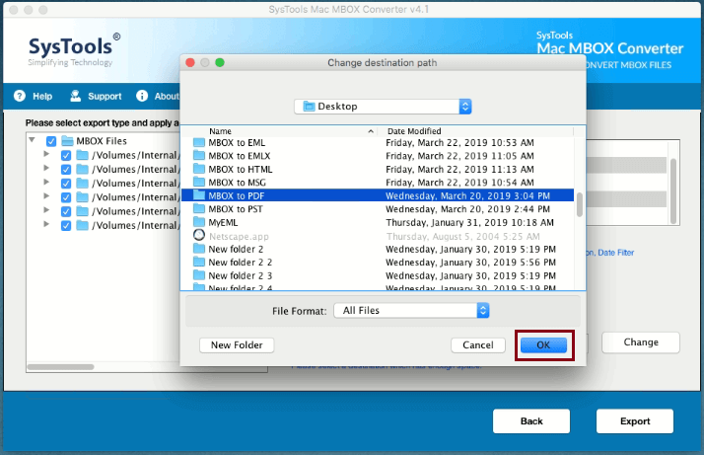This screenshot has width=704, height=455.
Task: Toggle checkbox of second /Volumes/Internal entry
Action: pos(66,170)
